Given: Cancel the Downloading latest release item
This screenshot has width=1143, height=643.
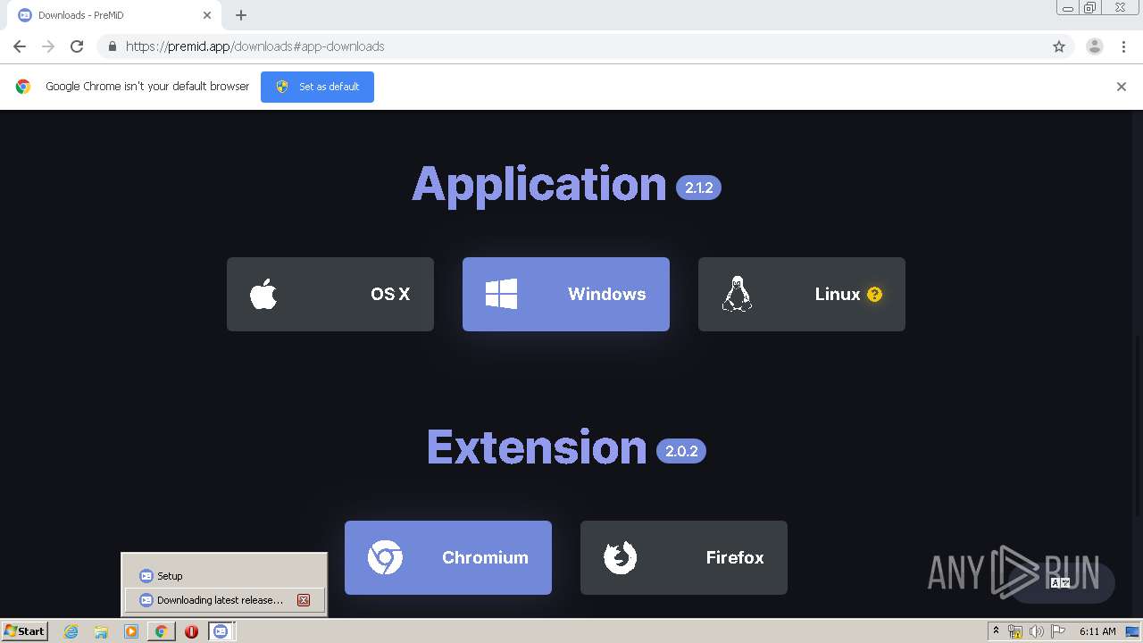Looking at the screenshot, I should (x=304, y=600).
